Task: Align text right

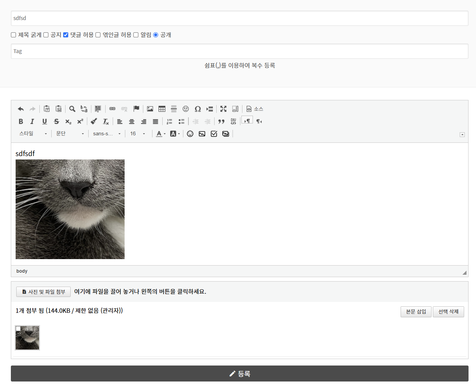Action: (x=144, y=121)
